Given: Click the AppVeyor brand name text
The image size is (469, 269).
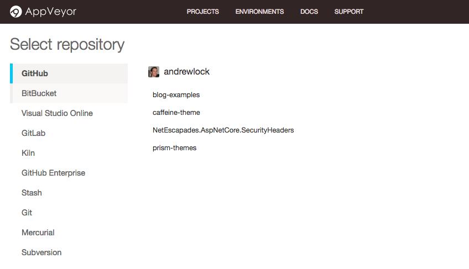Looking at the screenshot, I should tap(50, 12).
